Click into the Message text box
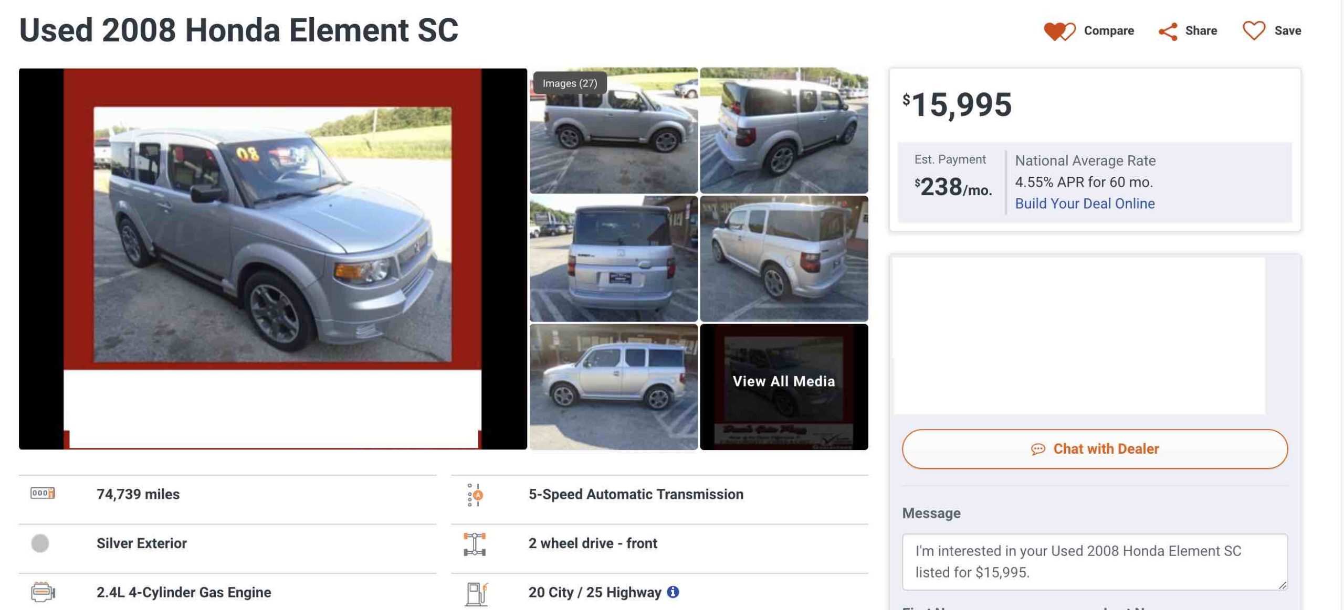 (x=1094, y=561)
